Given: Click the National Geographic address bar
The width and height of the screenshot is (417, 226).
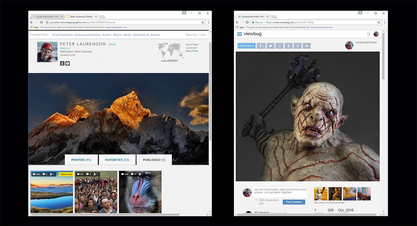Looking at the screenshot, I should click(125, 22).
